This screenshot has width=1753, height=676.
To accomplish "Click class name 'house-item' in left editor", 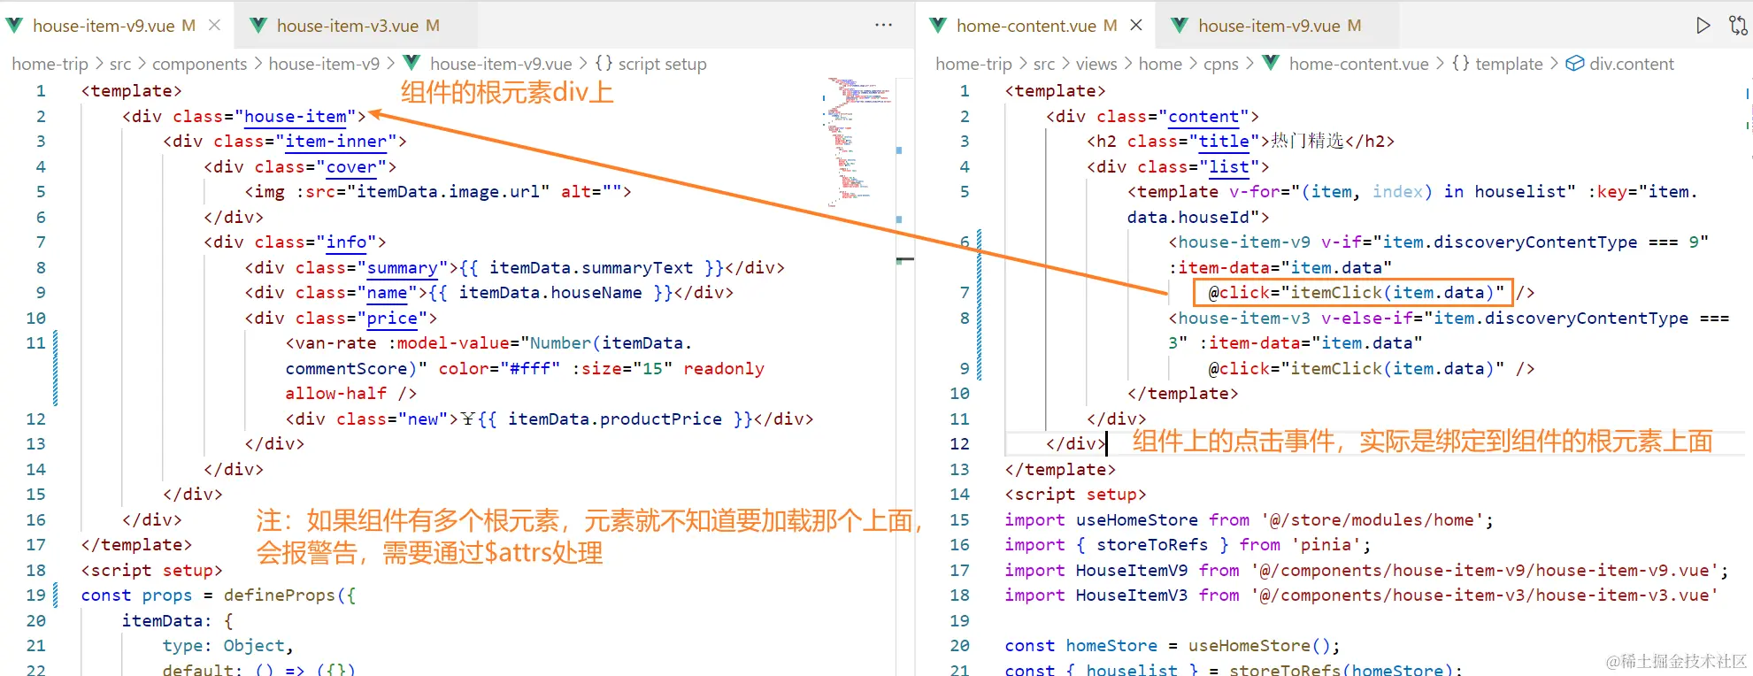I will tap(295, 116).
